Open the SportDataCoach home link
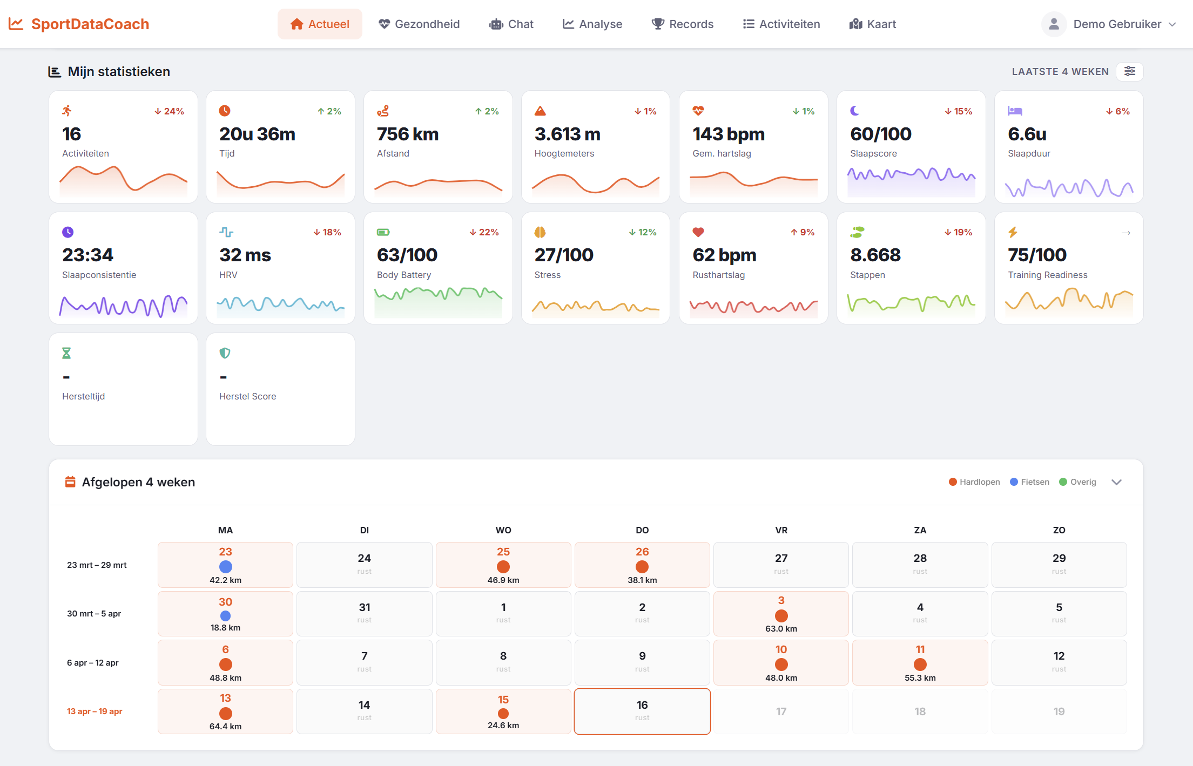 pyautogui.click(x=79, y=24)
